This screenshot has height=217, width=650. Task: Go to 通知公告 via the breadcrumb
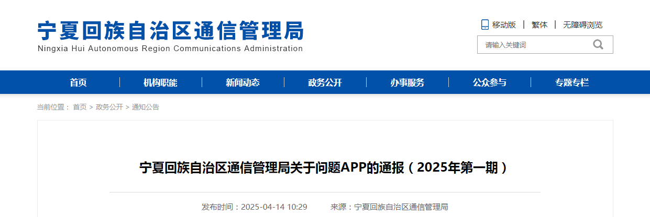coord(145,107)
